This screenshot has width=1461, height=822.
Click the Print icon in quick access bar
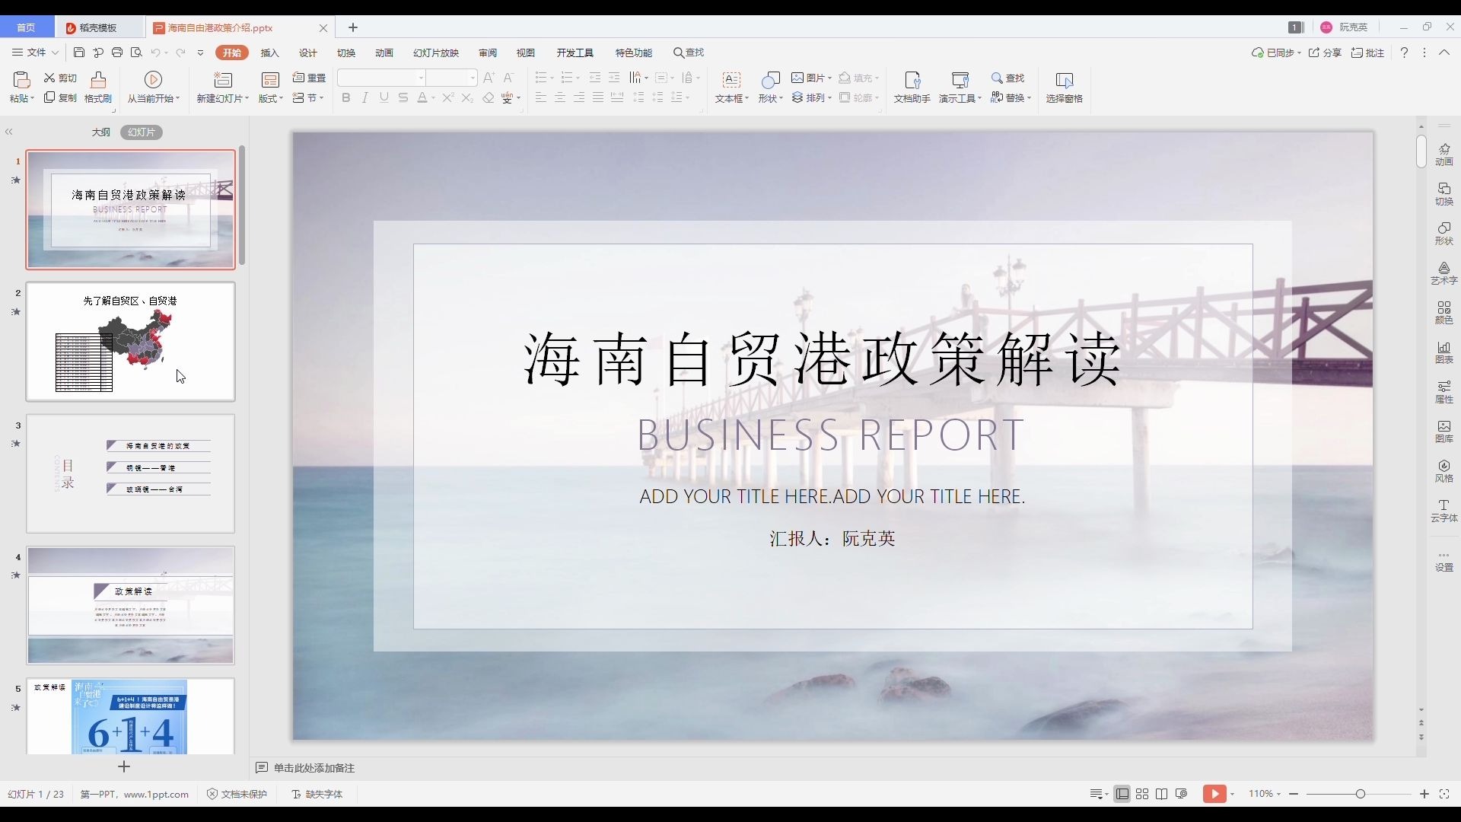117,53
